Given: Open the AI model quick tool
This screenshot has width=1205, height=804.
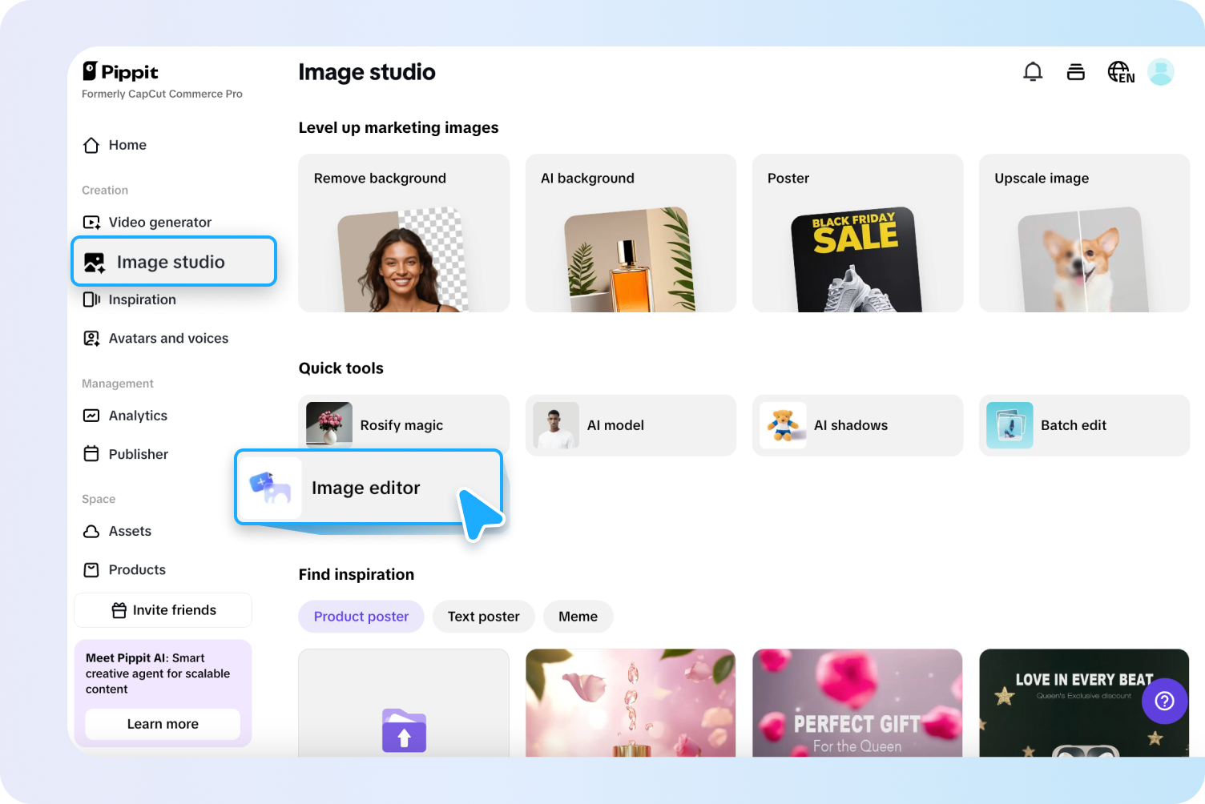Looking at the screenshot, I should (615, 425).
